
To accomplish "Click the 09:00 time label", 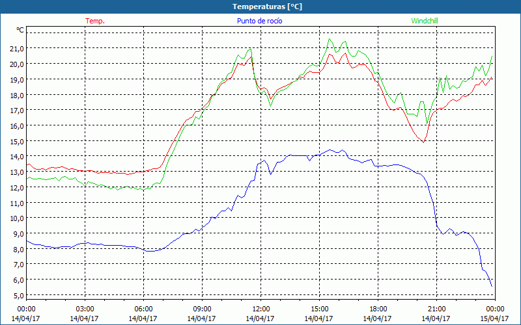I will (202, 309).
